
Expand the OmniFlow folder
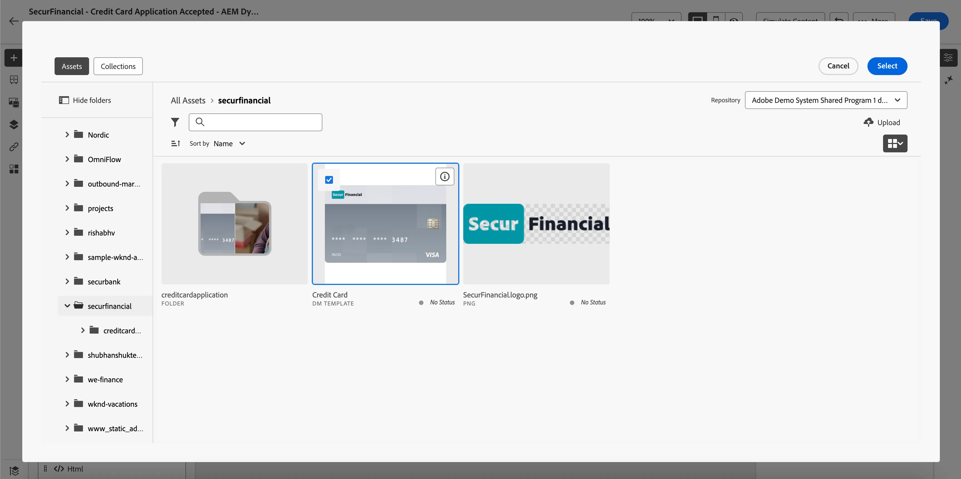67,159
